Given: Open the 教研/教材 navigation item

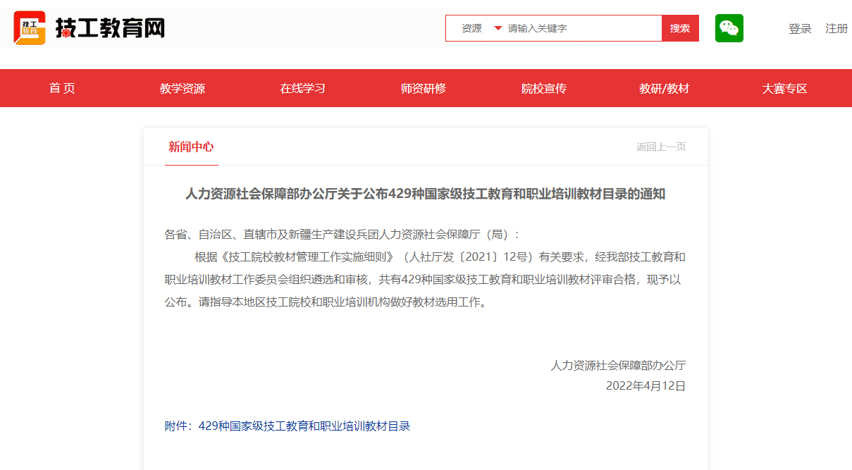Looking at the screenshot, I should point(664,88).
